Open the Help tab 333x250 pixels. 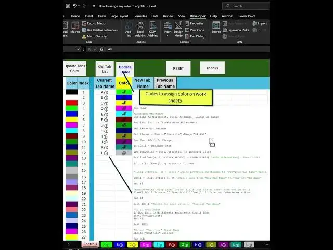click(213, 16)
